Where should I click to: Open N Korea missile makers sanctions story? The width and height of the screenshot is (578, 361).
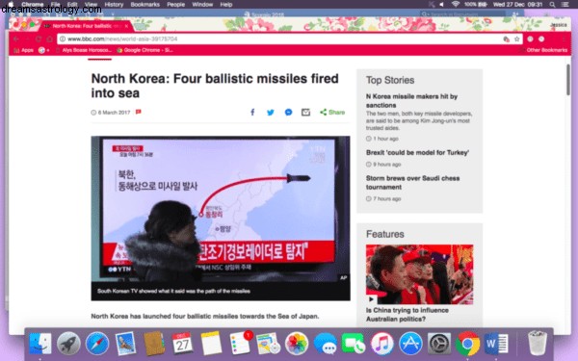point(411,100)
